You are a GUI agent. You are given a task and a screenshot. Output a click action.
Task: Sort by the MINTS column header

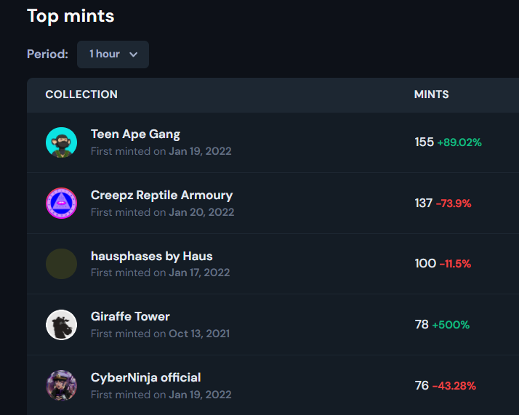coord(431,94)
